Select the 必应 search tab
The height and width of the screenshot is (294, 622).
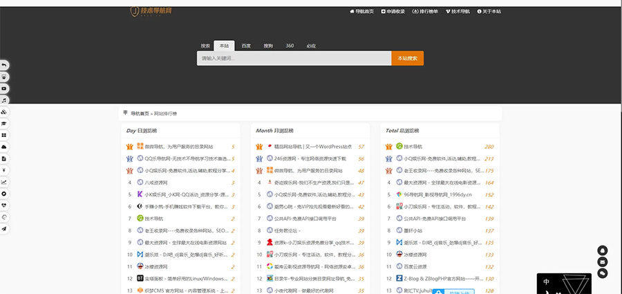pos(311,46)
